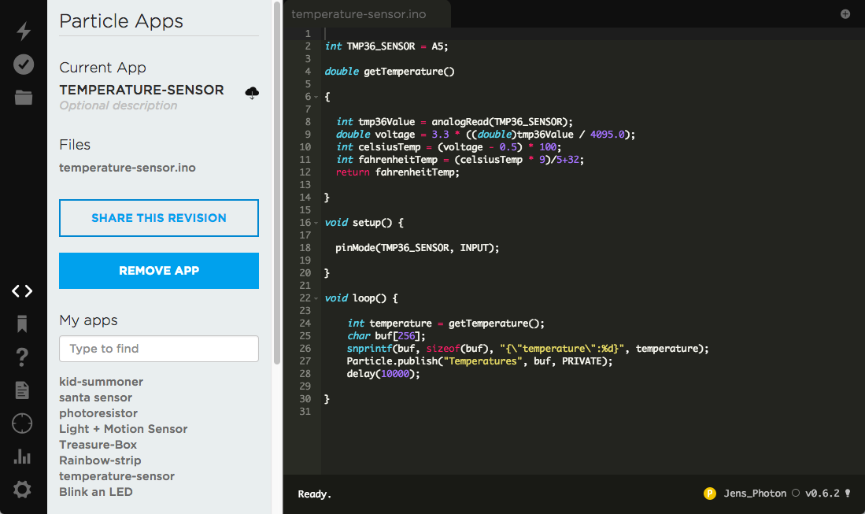This screenshot has width=865, height=514.
Task: Open the Rainbow-strip app
Action: coord(100,460)
